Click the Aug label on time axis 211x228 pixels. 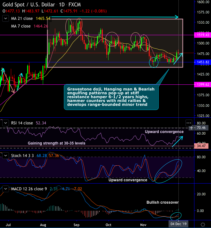[x=43, y=225]
